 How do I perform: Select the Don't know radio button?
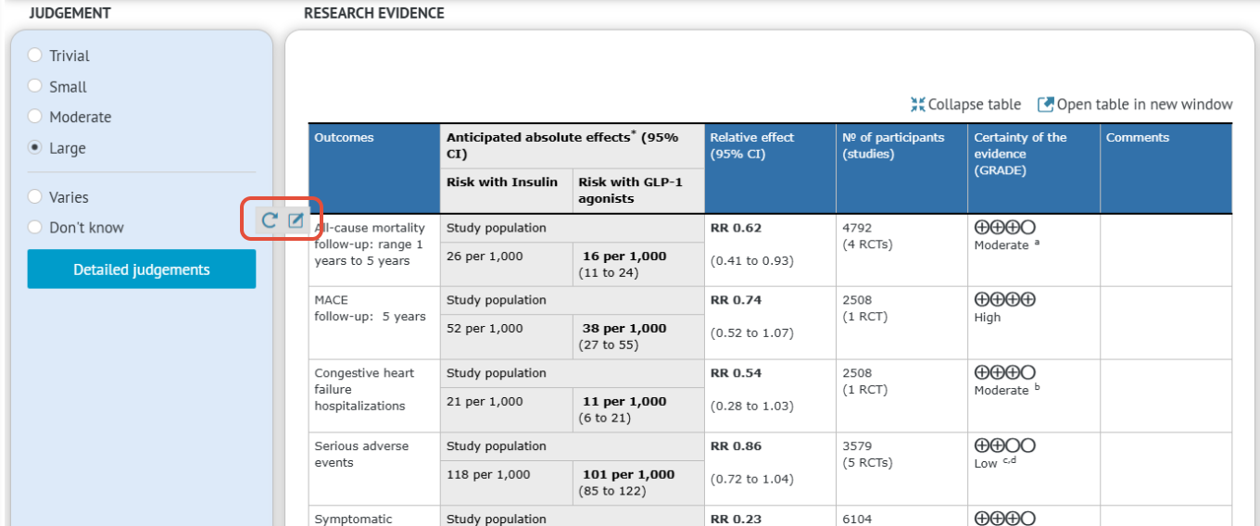35,227
